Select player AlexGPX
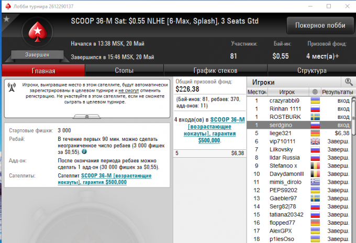 (x=299, y=231)
